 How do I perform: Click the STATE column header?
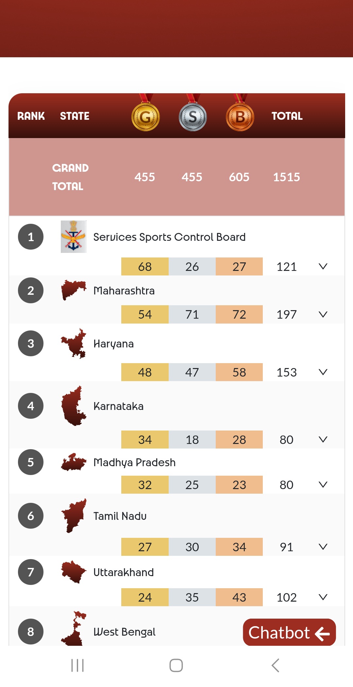75,116
